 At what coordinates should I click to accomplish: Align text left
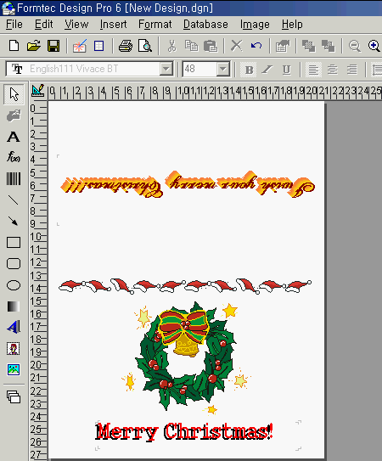(x=313, y=70)
